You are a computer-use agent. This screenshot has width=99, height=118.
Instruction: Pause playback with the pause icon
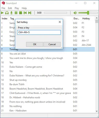coord(16,13)
